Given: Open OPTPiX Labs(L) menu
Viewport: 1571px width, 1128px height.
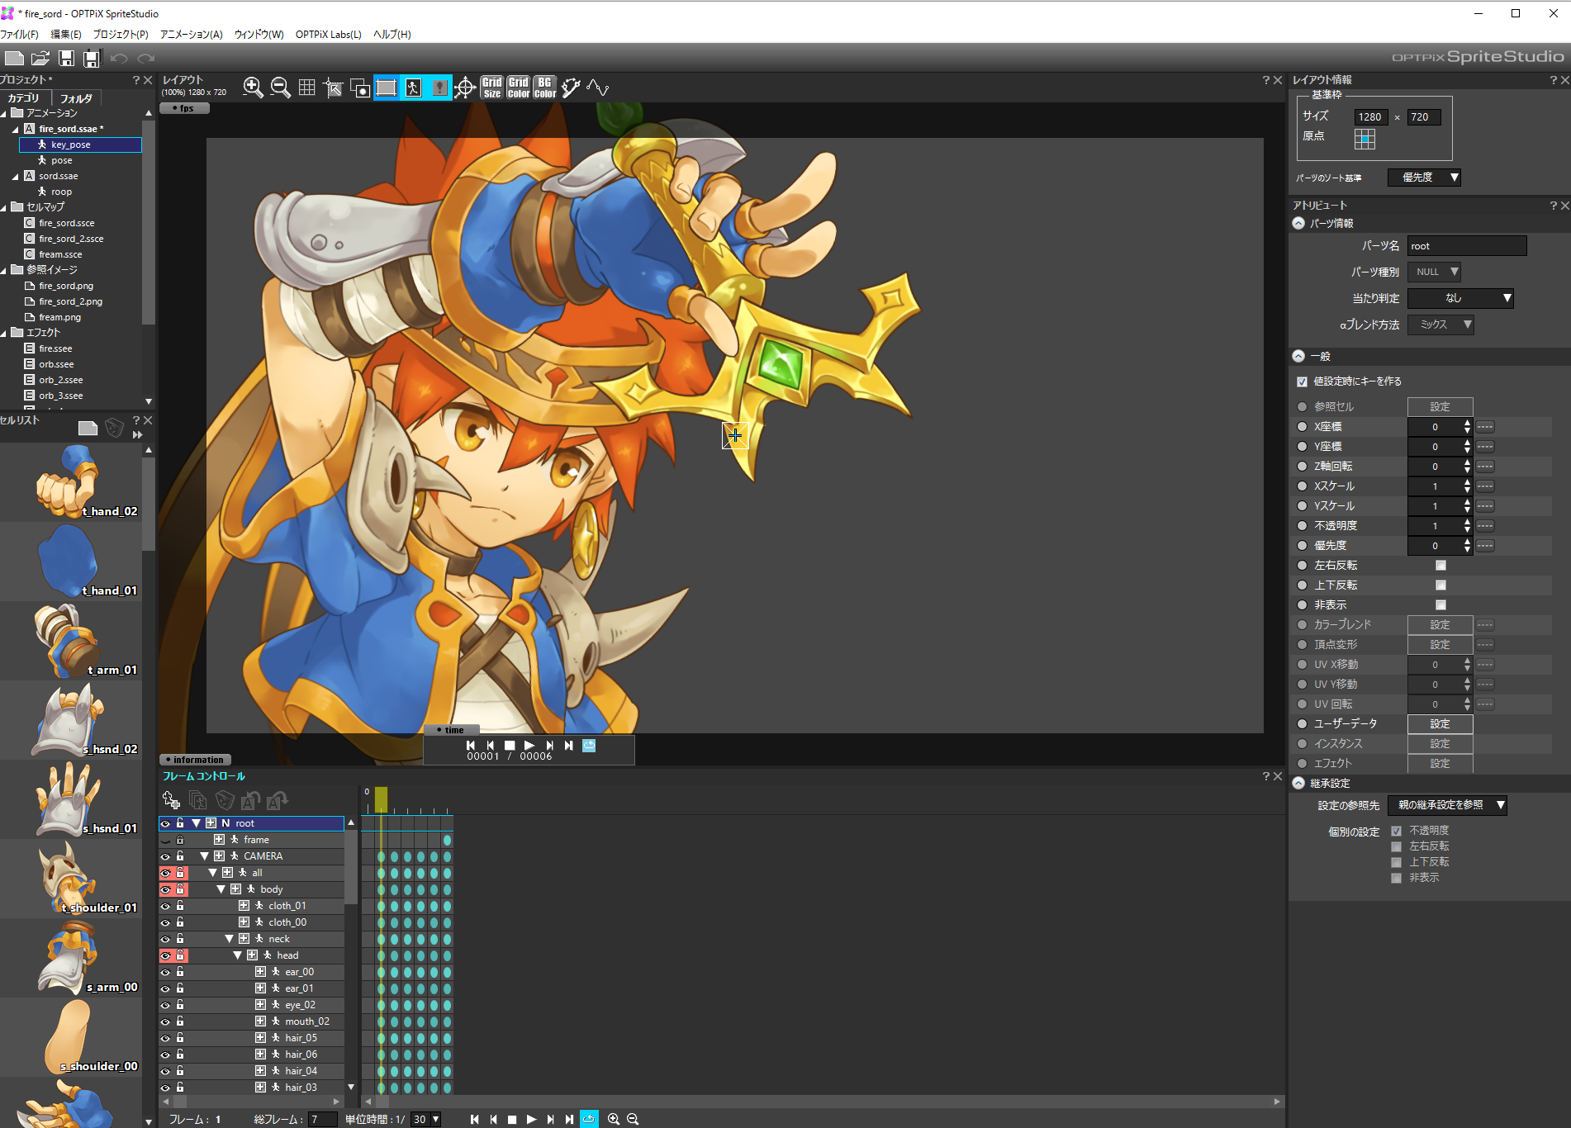Looking at the screenshot, I should point(329,34).
